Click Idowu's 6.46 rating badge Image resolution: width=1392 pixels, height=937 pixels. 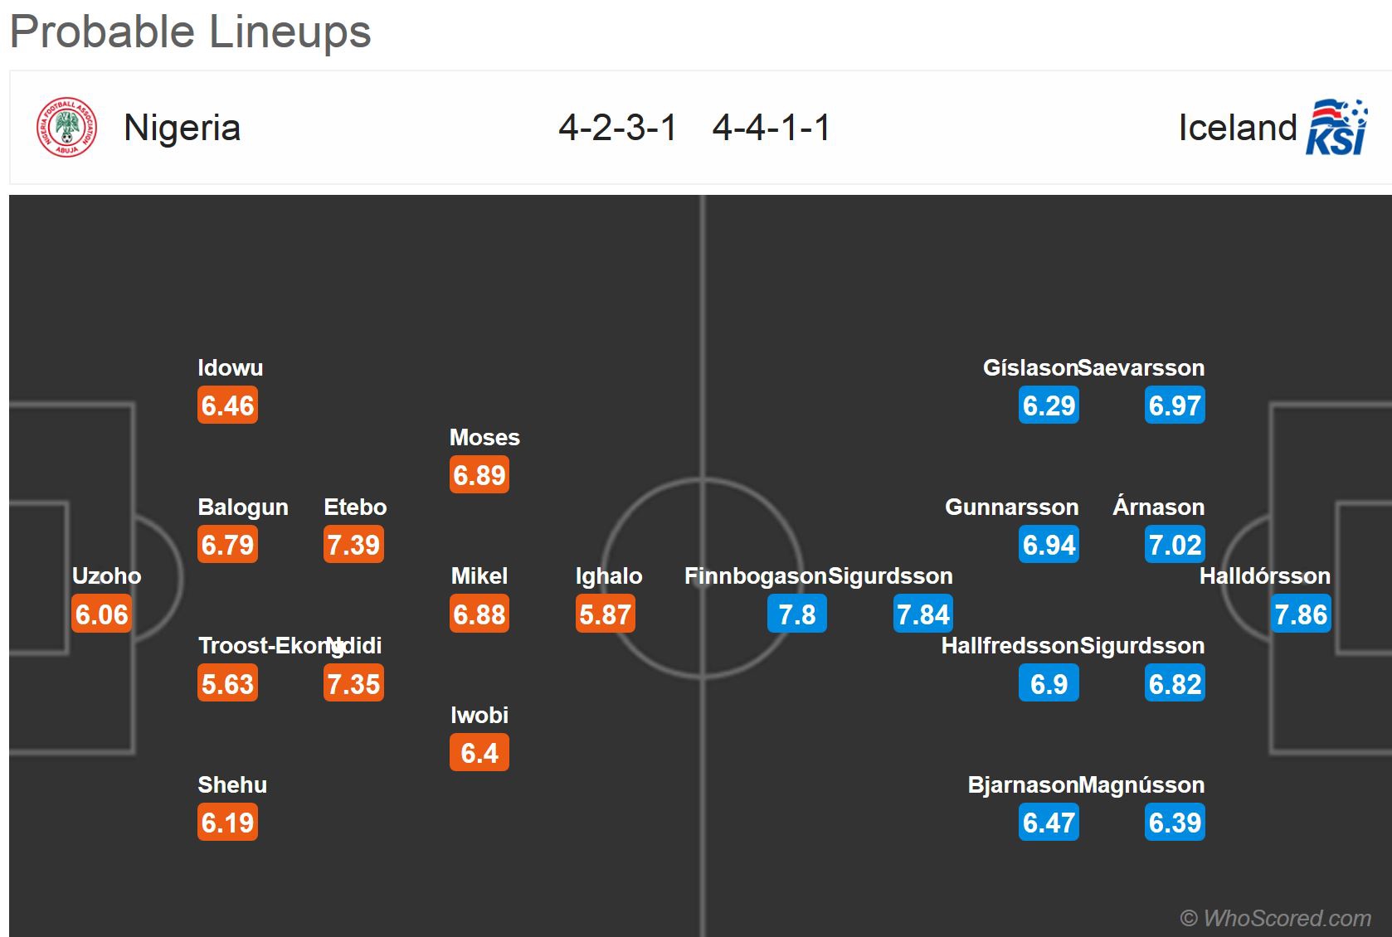(x=227, y=405)
